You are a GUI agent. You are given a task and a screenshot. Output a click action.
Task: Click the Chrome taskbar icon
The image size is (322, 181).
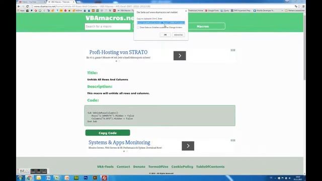click(29, 178)
